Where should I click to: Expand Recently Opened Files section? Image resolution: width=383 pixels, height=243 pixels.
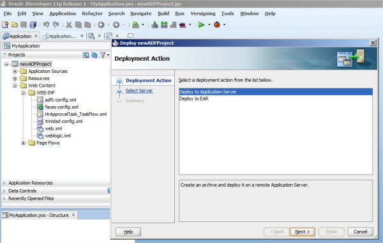pyautogui.click(x=4, y=198)
